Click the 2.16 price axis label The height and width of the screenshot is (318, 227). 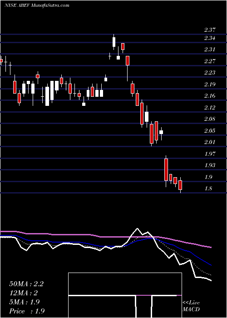click(210, 96)
